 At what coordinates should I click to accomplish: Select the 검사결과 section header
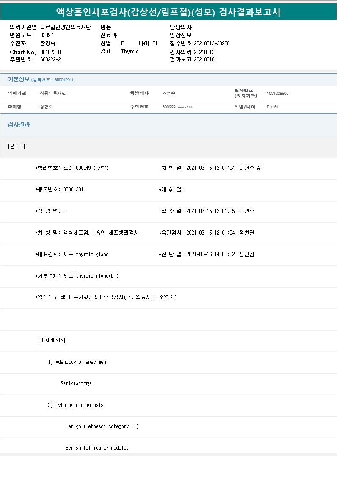click(19, 125)
